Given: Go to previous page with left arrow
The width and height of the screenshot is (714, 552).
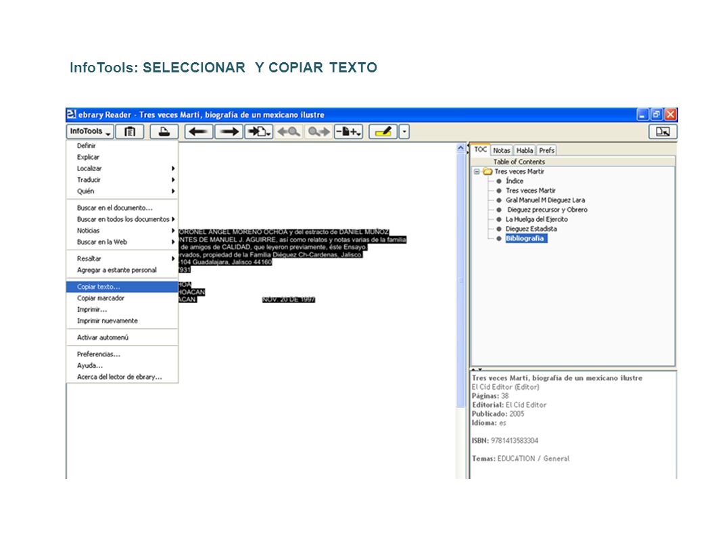Looking at the screenshot, I should click(x=199, y=132).
